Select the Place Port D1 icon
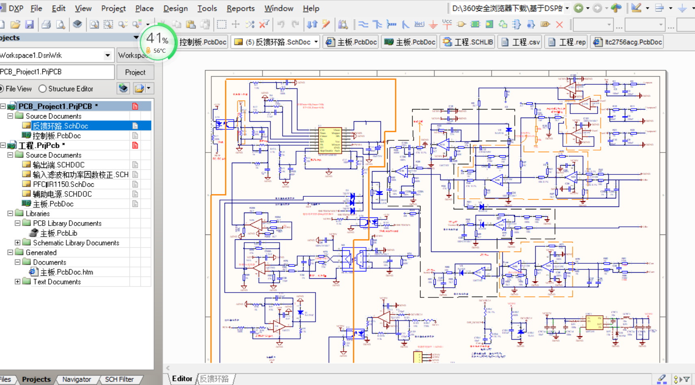 click(545, 25)
